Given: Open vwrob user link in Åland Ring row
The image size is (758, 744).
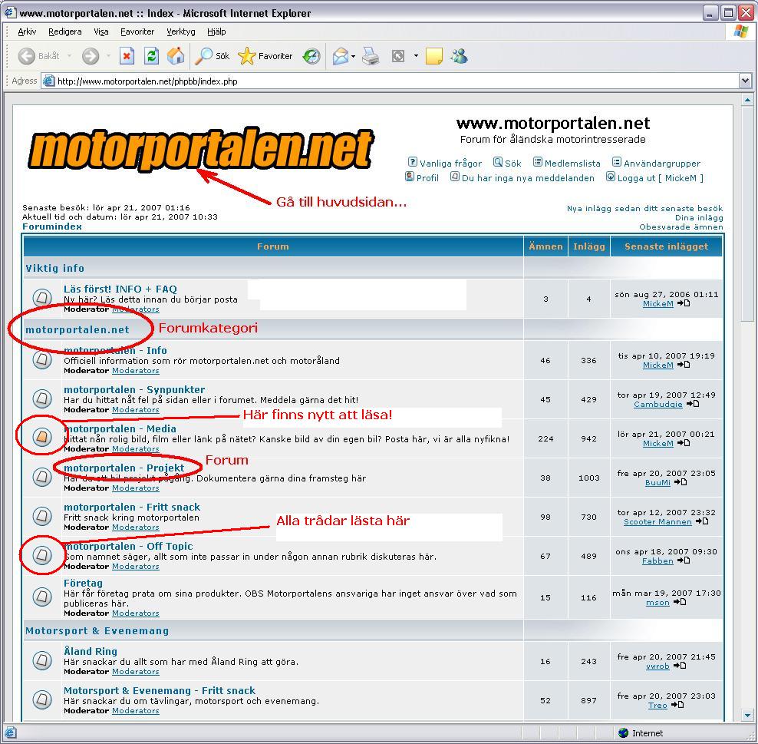Looking at the screenshot, I should [x=657, y=666].
